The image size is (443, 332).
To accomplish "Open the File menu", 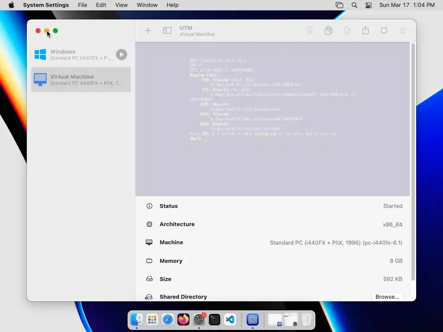I will [83, 5].
